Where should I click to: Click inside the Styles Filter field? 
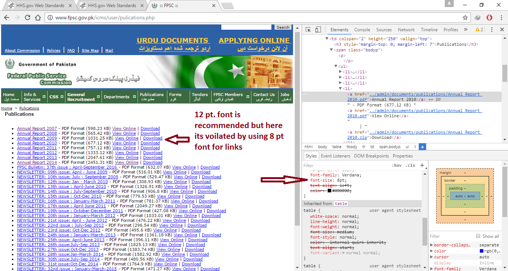coord(327,165)
